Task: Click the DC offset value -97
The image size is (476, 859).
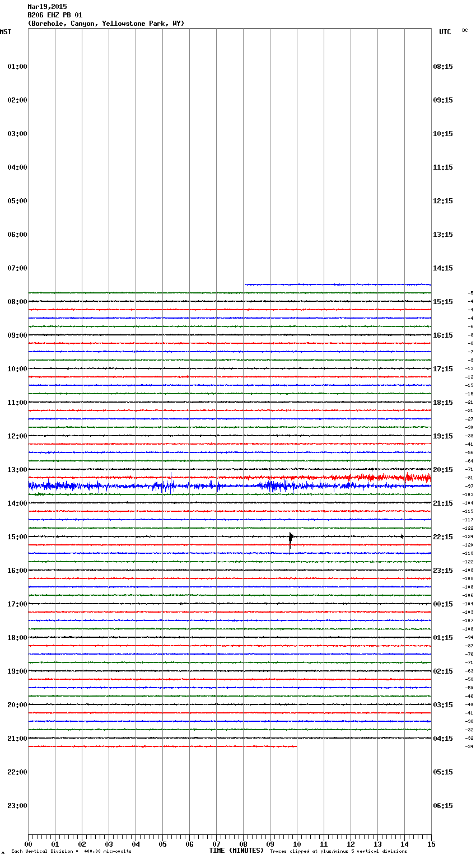Action: click(x=469, y=487)
